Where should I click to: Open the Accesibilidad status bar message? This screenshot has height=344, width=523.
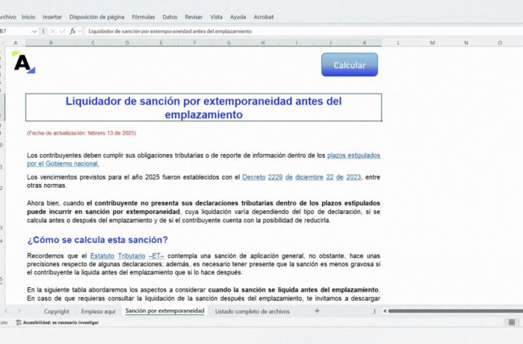pyautogui.click(x=57, y=322)
